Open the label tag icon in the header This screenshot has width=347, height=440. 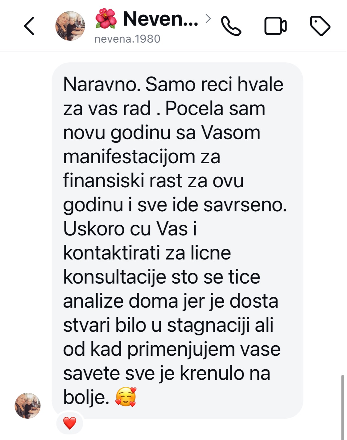(x=320, y=26)
